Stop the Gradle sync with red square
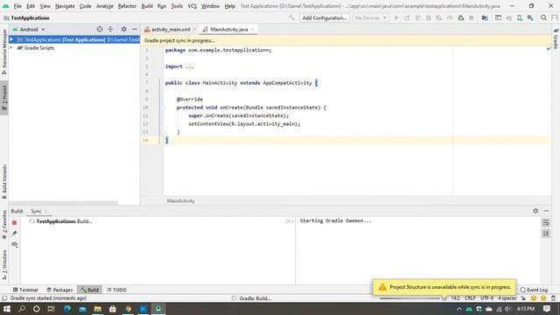The image size is (560, 315). pyautogui.click(x=14, y=222)
